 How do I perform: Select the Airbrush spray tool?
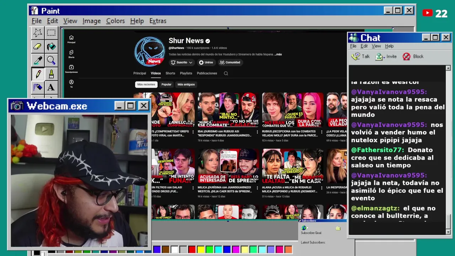point(38,87)
